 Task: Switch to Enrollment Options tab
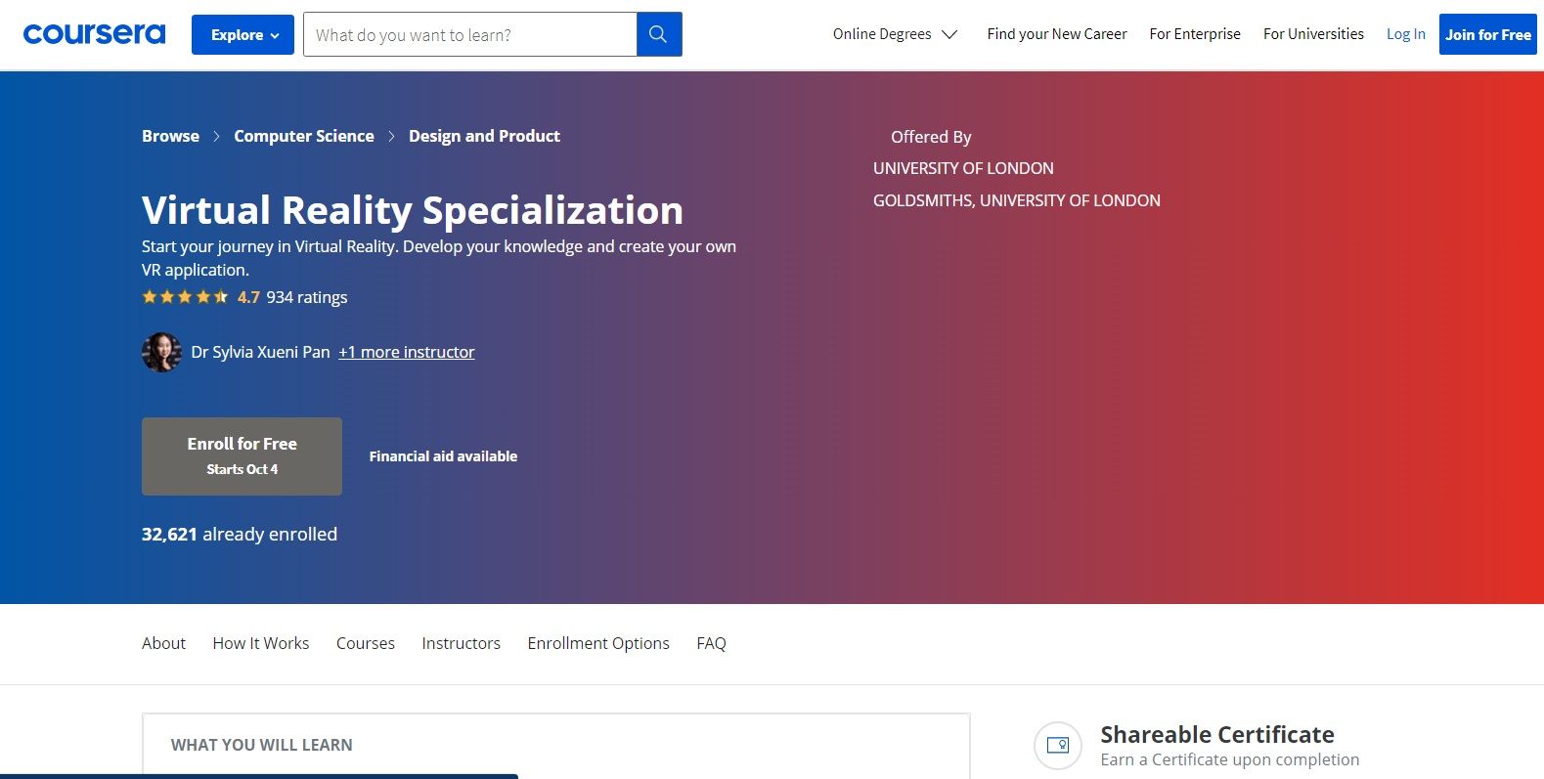(598, 643)
